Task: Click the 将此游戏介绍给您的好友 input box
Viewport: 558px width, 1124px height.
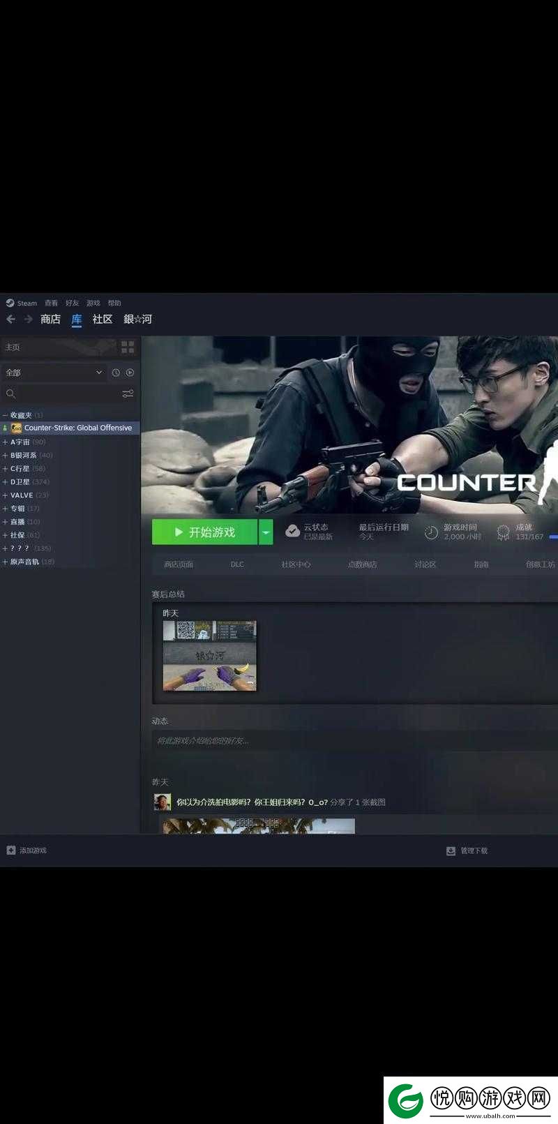Action: [x=355, y=741]
